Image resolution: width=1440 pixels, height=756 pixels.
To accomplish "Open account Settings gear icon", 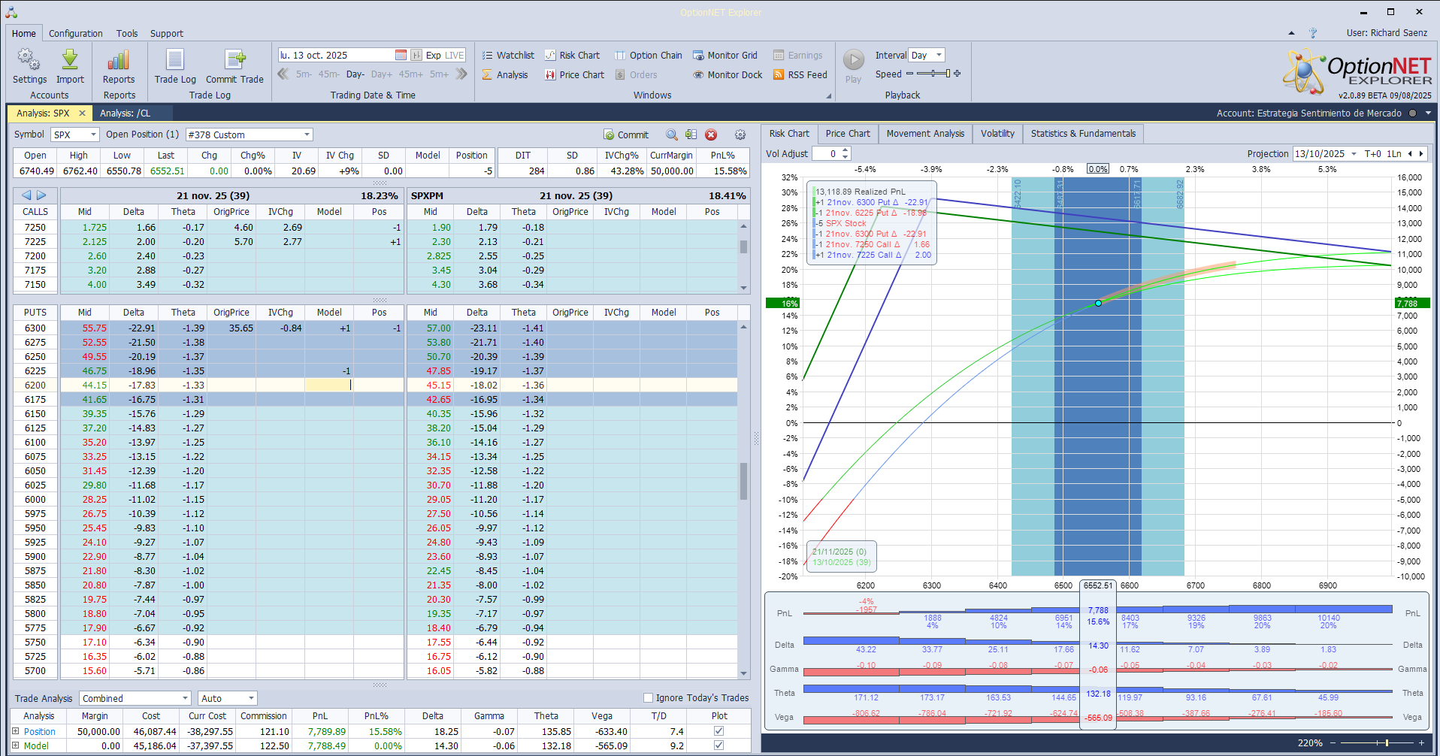I will [x=29, y=59].
